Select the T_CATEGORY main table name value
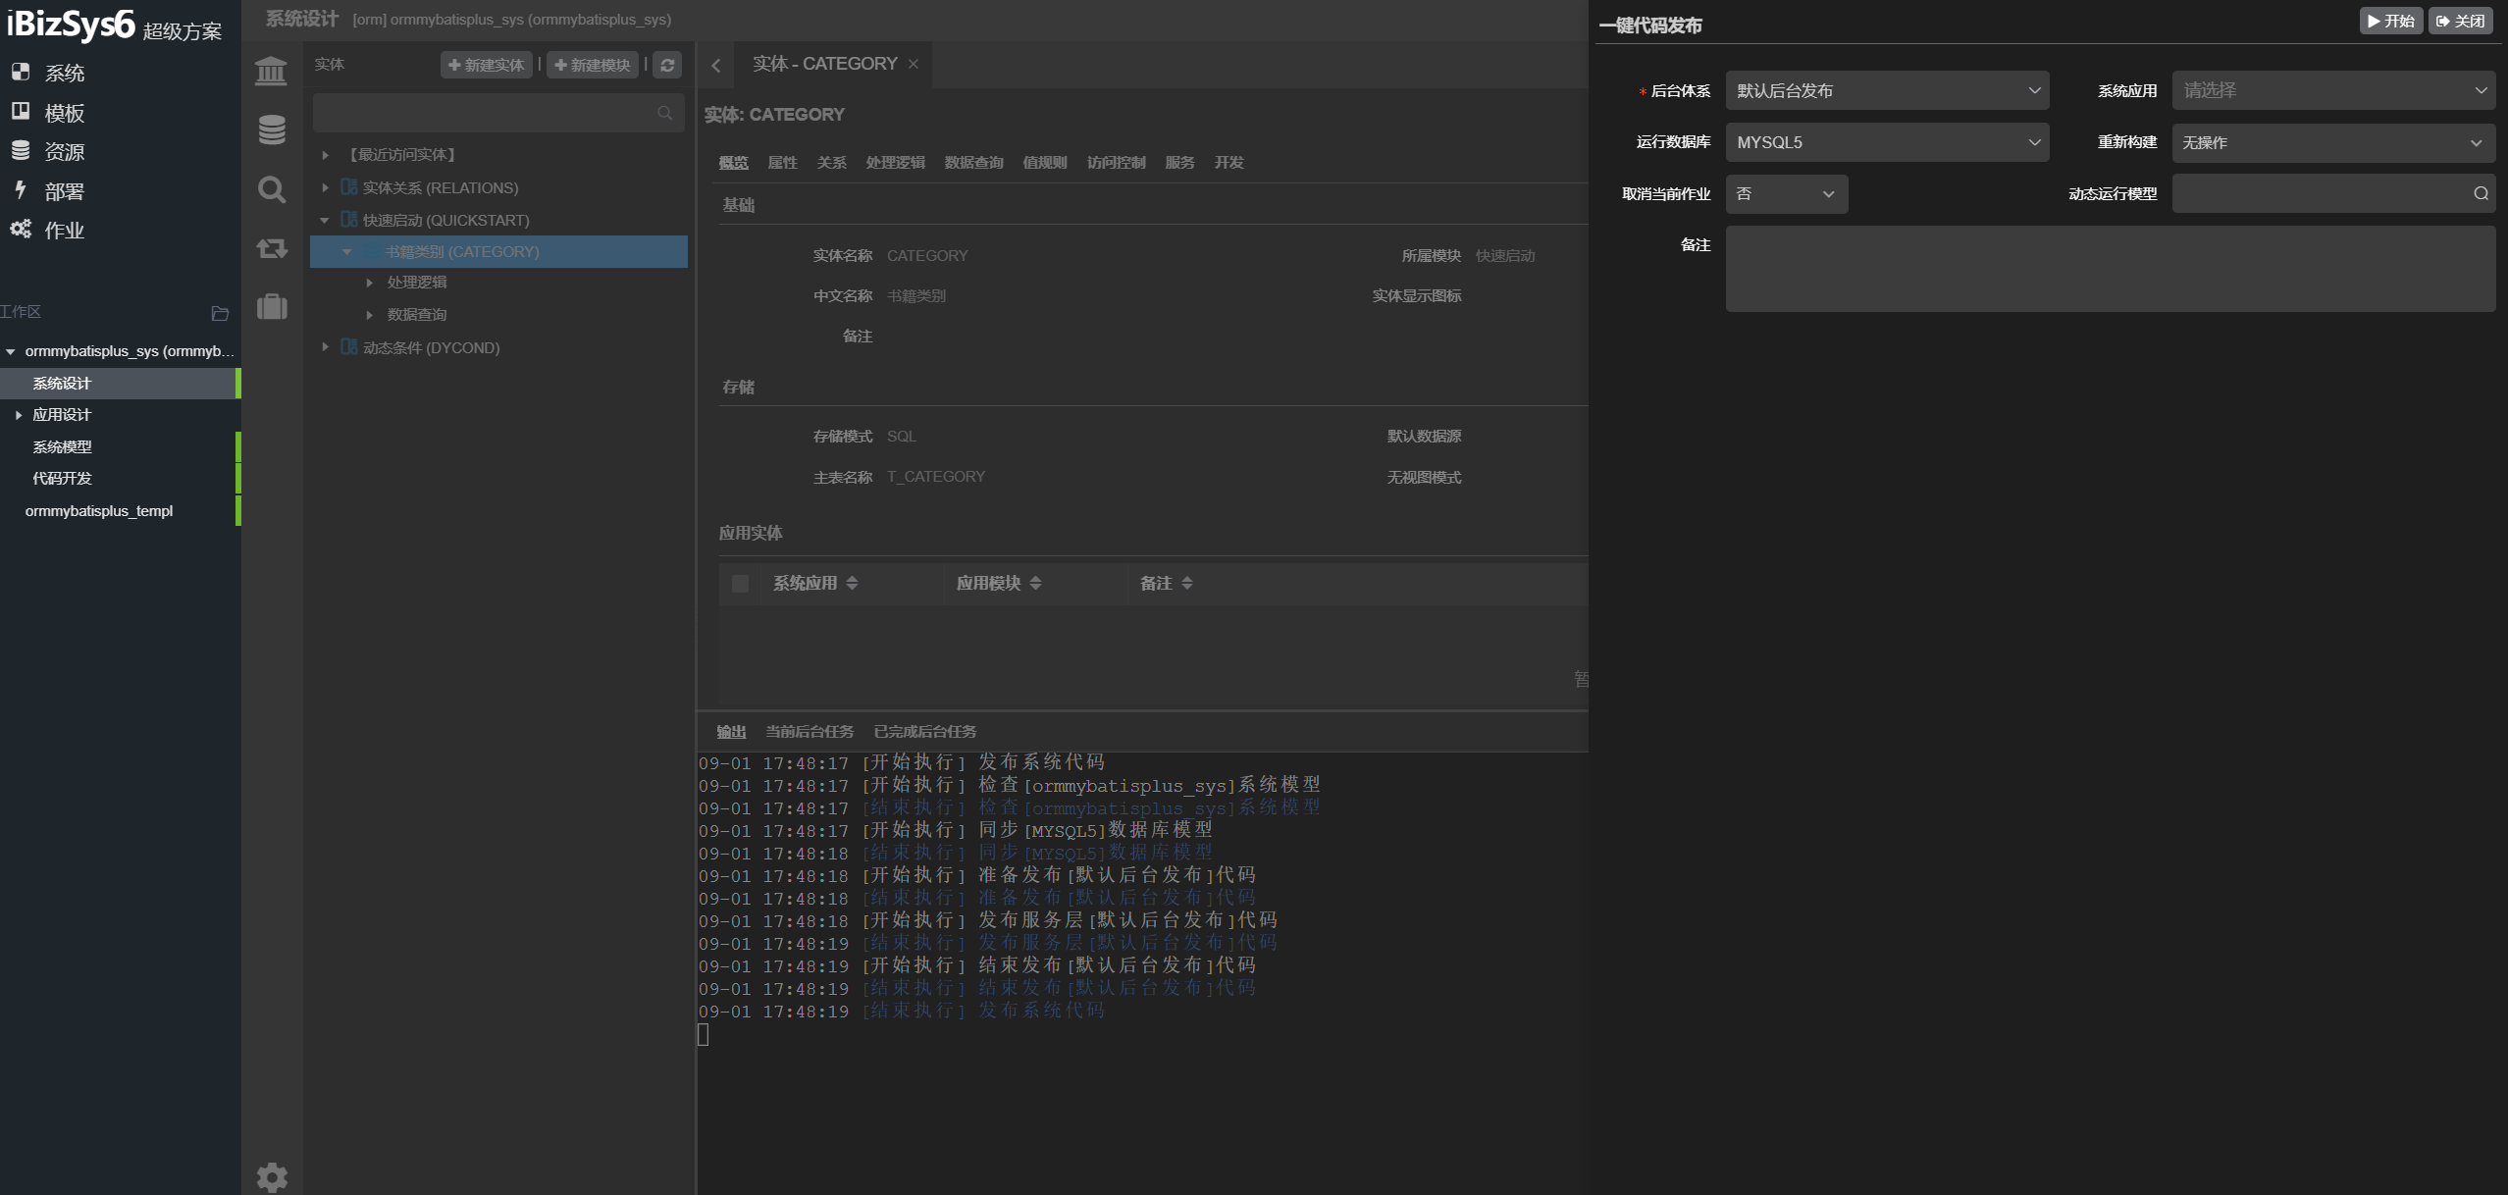This screenshot has height=1195, width=2508. pyautogui.click(x=936, y=477)
